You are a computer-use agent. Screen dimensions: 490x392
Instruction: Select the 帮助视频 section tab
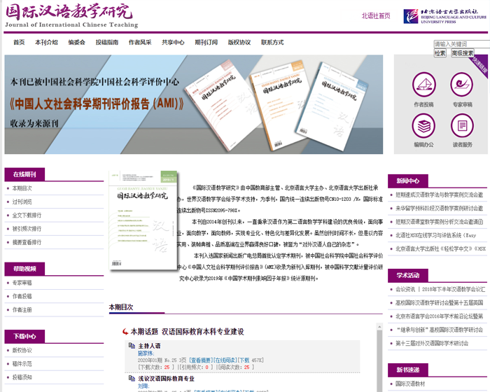tap(24, 269)
